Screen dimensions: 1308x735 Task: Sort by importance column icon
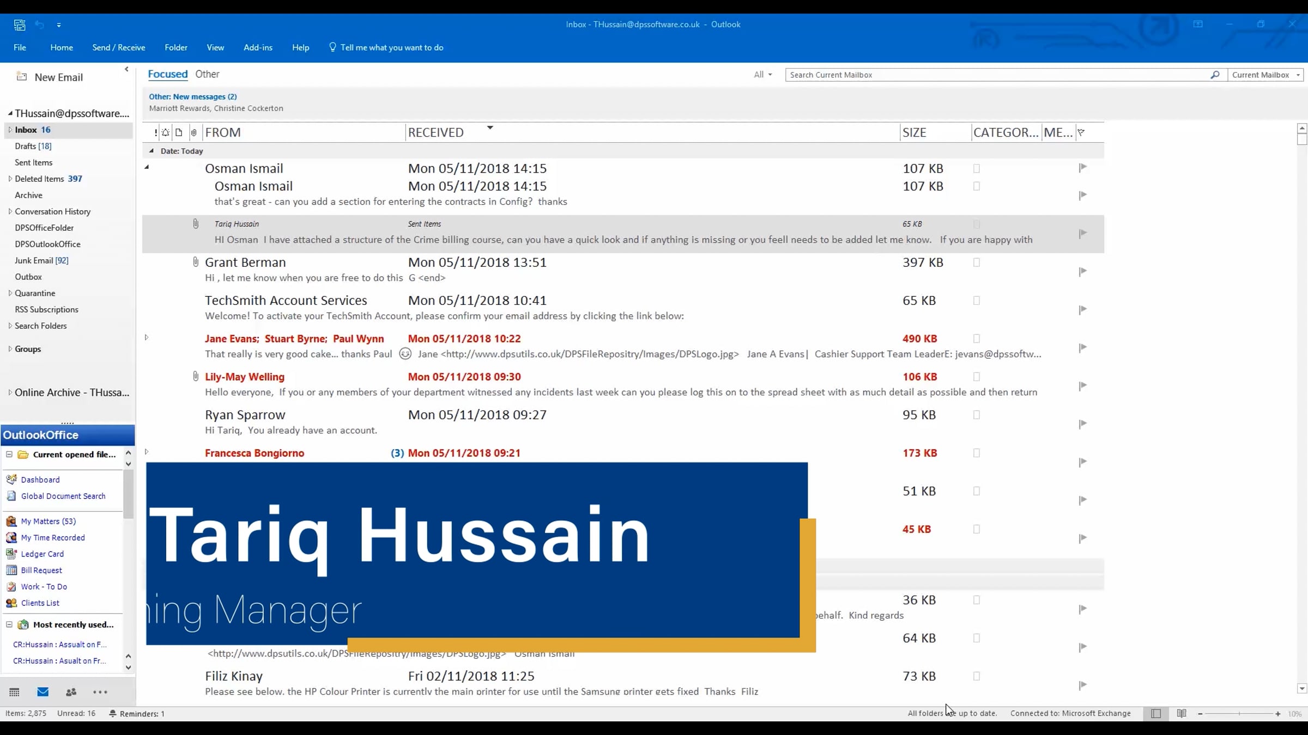(x=156, y=132)
